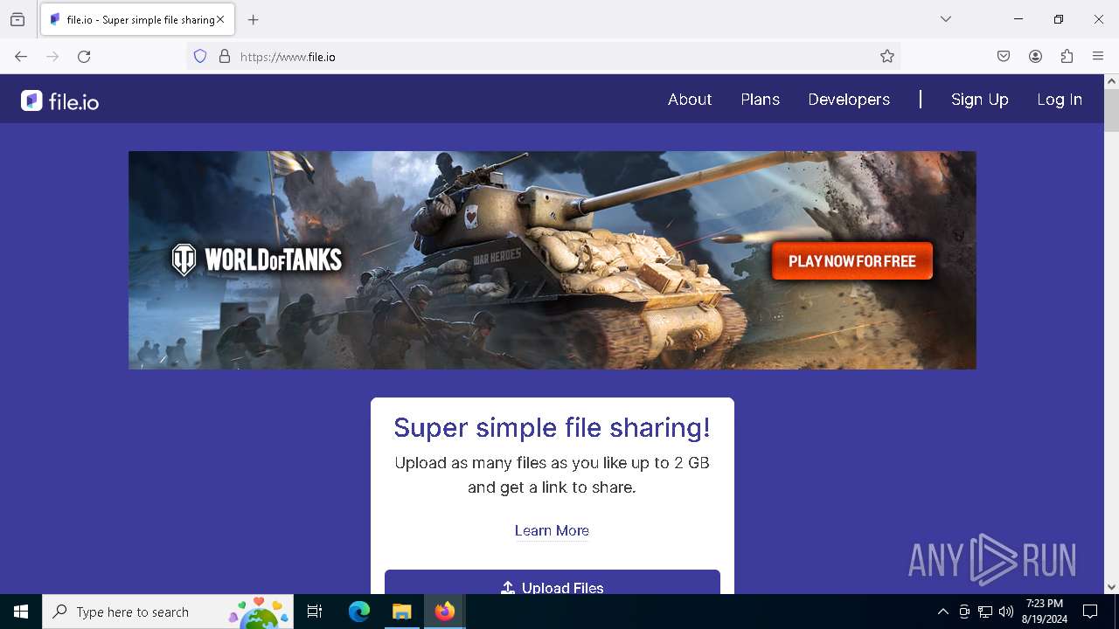Click the Upload Files button
Screen dimensions: 1119x629
[x=553, y=584]
